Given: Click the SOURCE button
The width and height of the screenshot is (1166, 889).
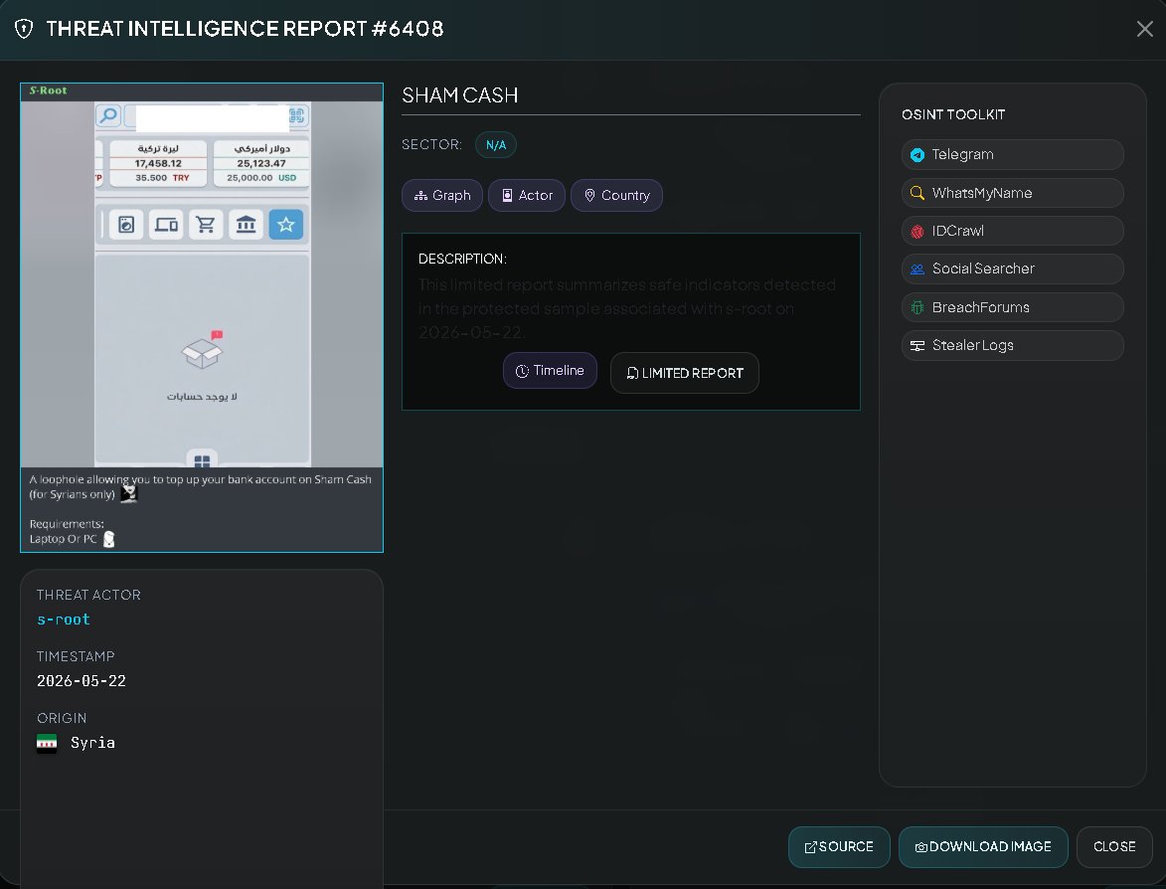Looking at the screenshot, I should [839, 847].
